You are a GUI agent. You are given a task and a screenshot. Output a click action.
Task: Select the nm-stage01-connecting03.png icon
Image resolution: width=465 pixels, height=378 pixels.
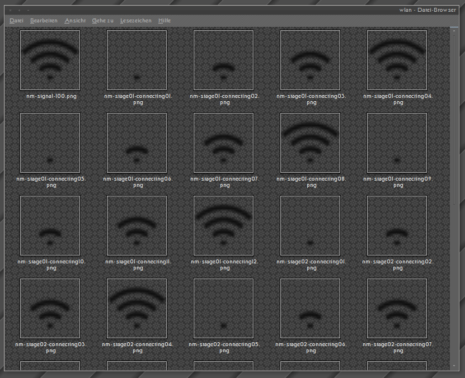pos(310,60)
